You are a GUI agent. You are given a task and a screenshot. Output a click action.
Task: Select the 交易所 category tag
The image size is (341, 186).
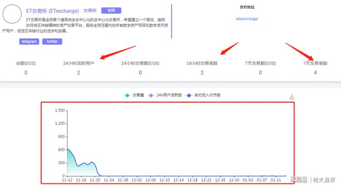90,11
